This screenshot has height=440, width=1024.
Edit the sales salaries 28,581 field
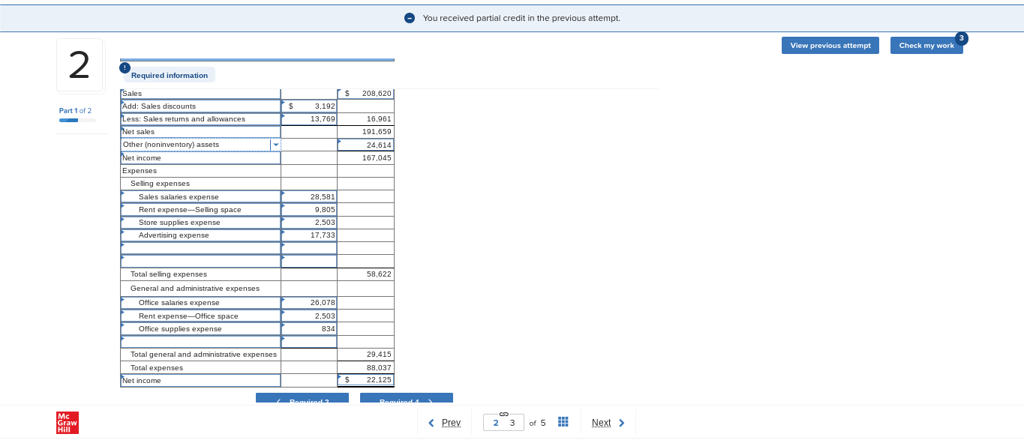click(x=309, y=197)
